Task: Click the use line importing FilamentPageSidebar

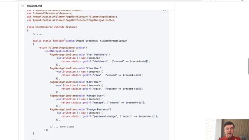Action: pos(72,17)
